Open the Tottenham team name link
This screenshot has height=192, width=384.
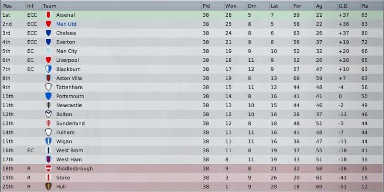tap(69, 87)
